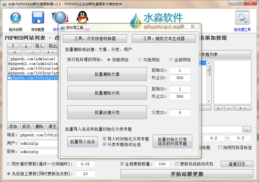This screenshot has height=182, width=259.
Task: Select 当前网站 radio option
Action: [x=109, y=60]
